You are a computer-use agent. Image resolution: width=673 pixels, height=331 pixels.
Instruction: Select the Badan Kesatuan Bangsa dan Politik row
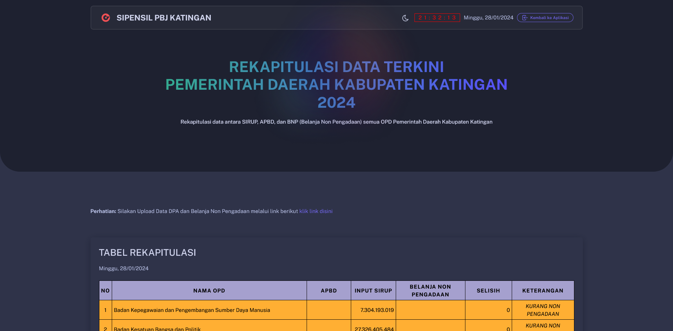(x=157, y=329)
